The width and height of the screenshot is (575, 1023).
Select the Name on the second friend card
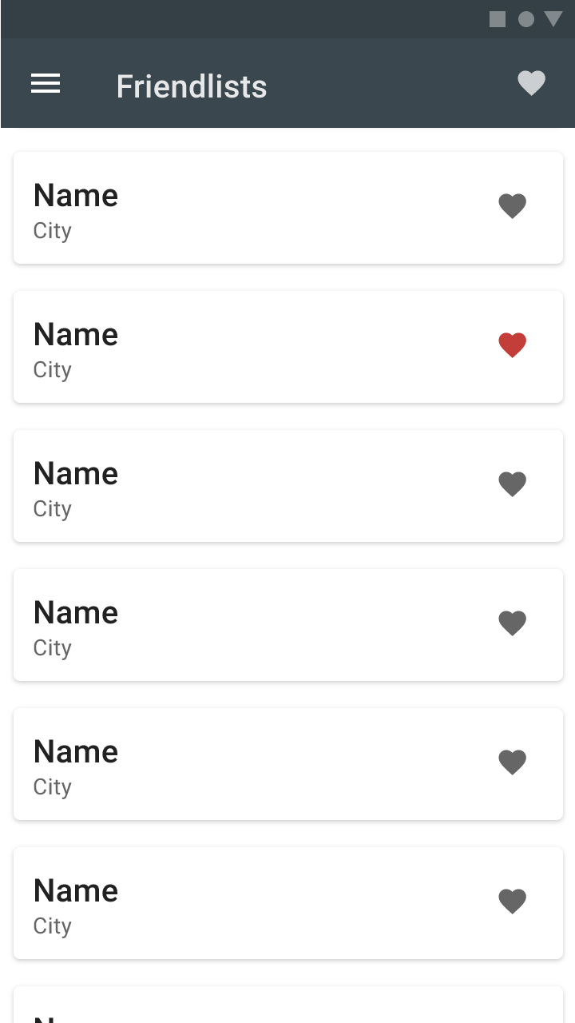point(76,335)
